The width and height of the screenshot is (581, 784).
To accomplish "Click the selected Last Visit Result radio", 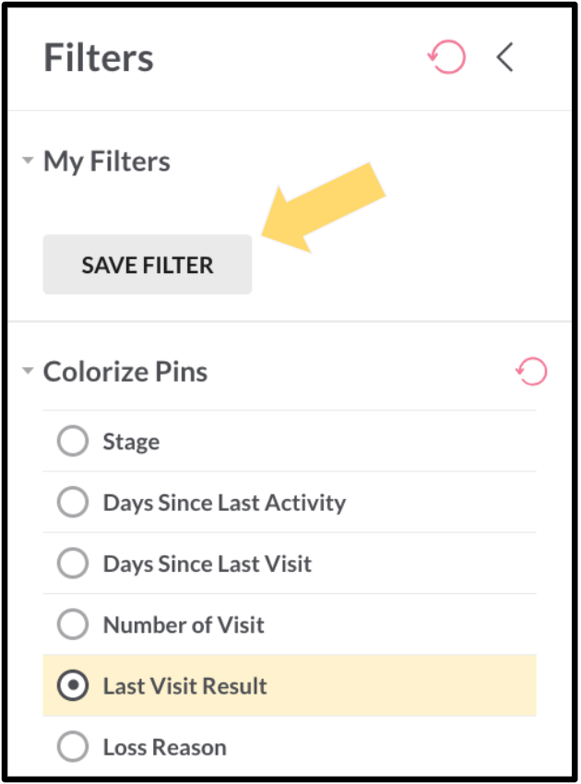I will 73,685.
